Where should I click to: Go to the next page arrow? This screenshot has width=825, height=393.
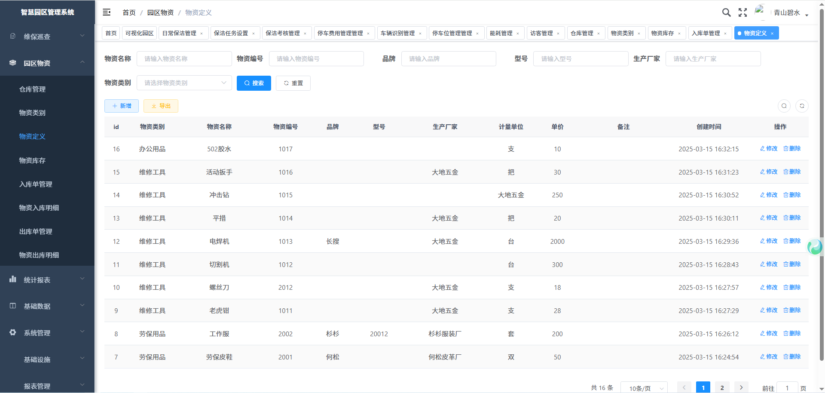click(741, 387)
